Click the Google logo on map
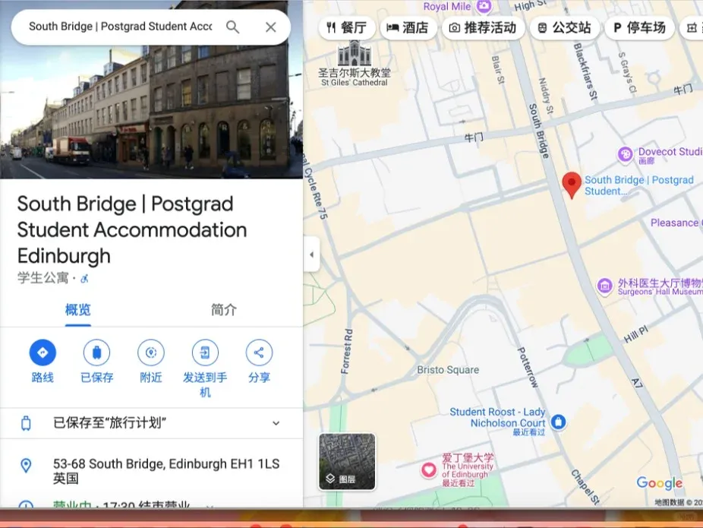Viewport: 703px width, 528px height. pyautogui.click(x=660, y=483)
